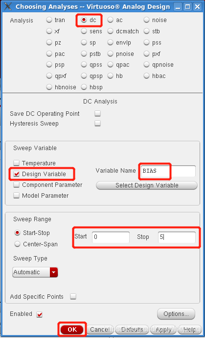205x338 pixels.
Task: Select the pz analysis radio button
Action: (x=49, y=42)
